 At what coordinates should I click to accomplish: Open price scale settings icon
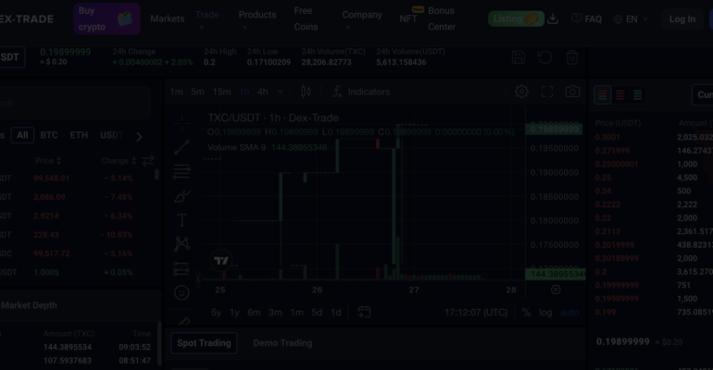click(x=556, y=290)
